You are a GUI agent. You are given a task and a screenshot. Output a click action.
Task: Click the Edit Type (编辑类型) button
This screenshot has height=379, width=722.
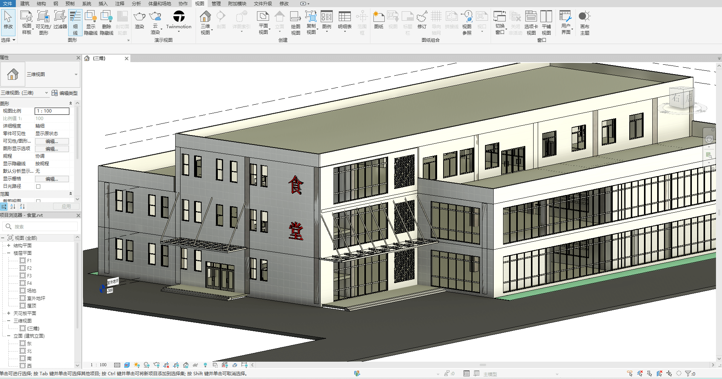[65, 93]
